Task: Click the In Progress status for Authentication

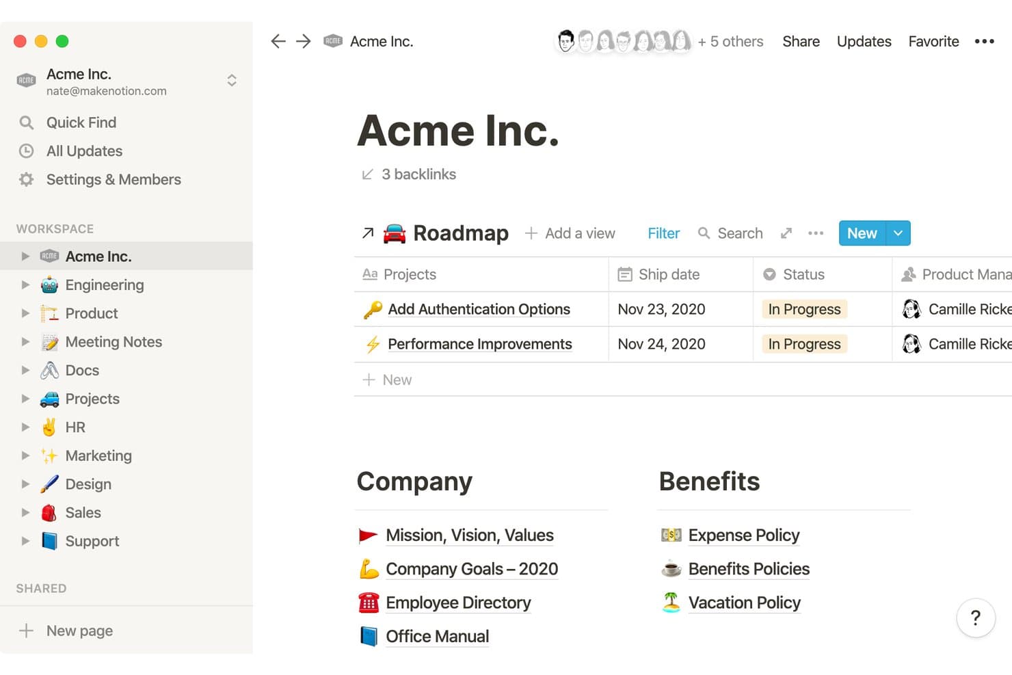Action: [804, 309]
